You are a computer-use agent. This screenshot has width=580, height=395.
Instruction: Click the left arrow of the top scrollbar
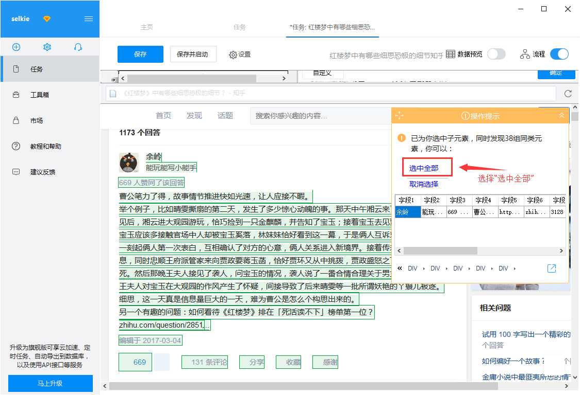123,78
